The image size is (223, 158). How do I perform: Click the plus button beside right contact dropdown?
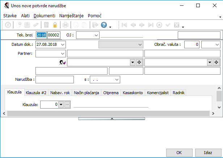tap(217, 62)
